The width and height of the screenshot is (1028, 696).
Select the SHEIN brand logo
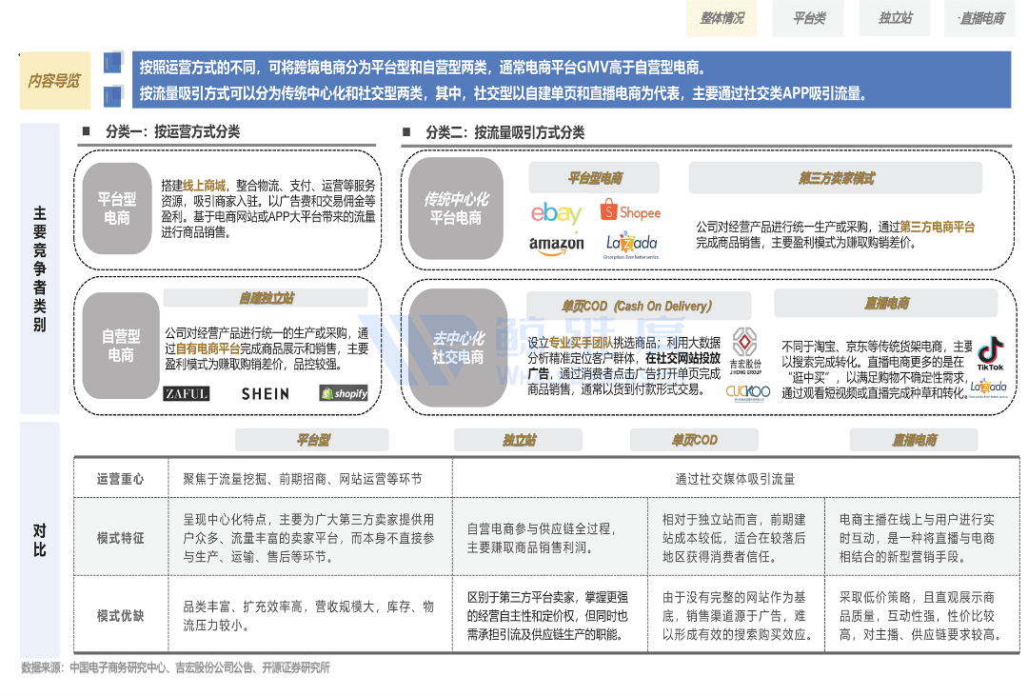265,393
